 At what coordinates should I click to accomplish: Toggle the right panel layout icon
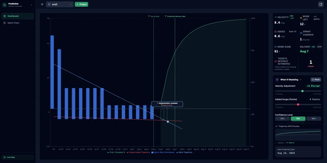click(x=320, y=4)
